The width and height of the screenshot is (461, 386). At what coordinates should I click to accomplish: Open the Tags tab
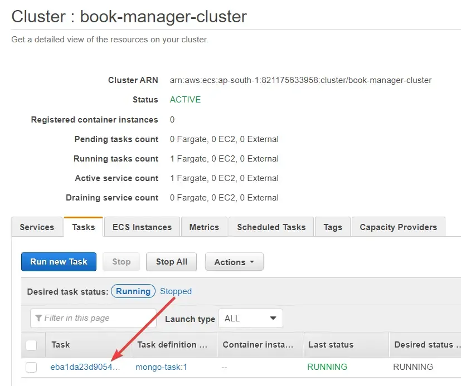[x=332, y=227]
